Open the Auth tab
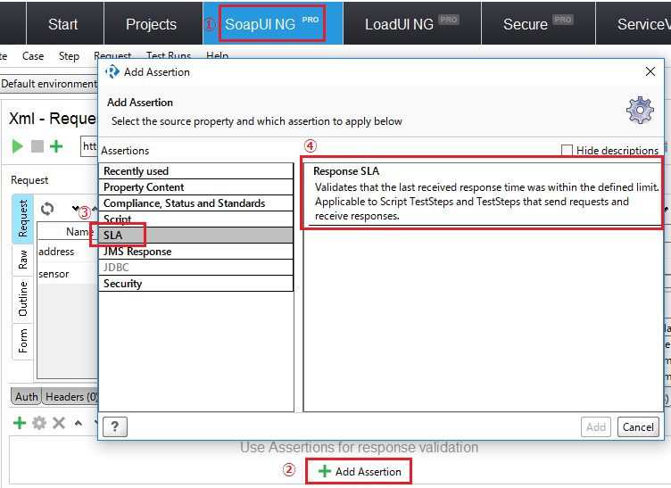Screen dimensions: 671x488 26,396
